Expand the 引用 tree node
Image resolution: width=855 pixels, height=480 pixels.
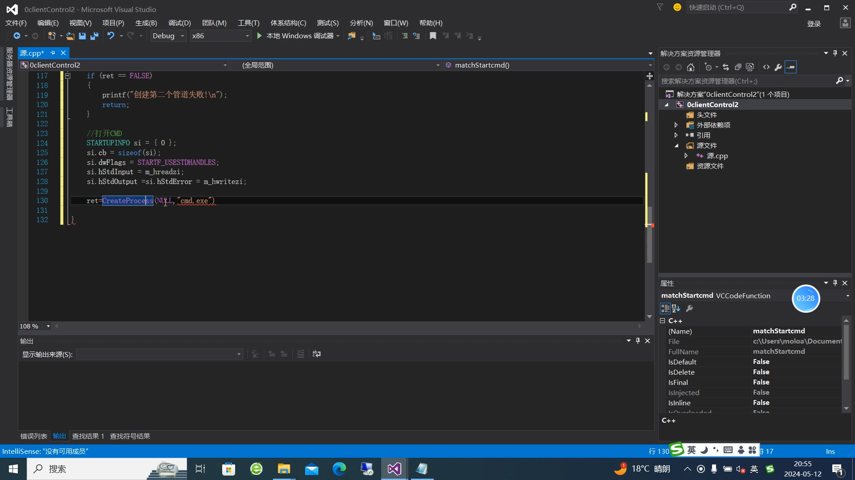(x=676, y=136)
